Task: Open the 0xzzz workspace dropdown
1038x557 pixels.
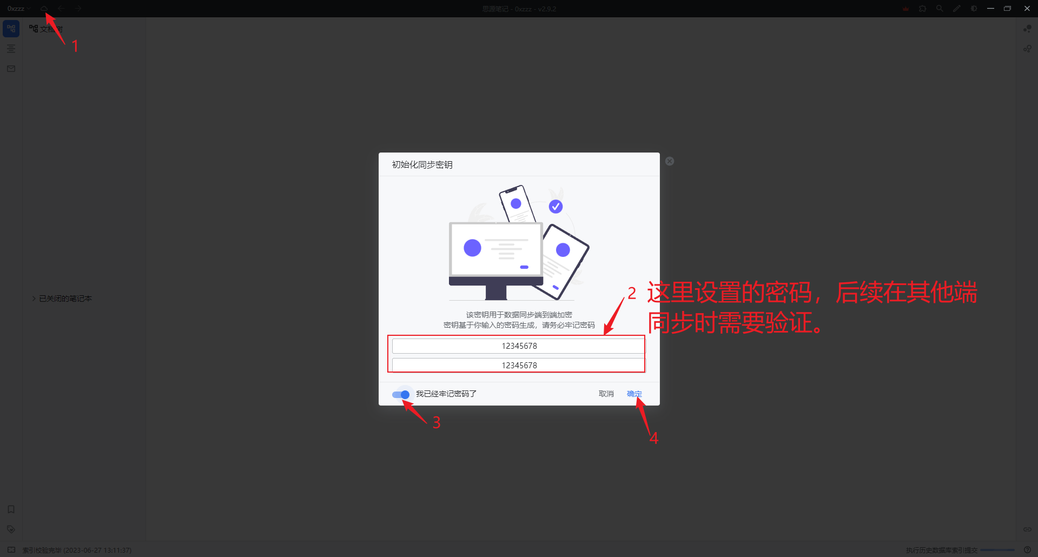Action: pyautogui.click(x=18, y=9)
